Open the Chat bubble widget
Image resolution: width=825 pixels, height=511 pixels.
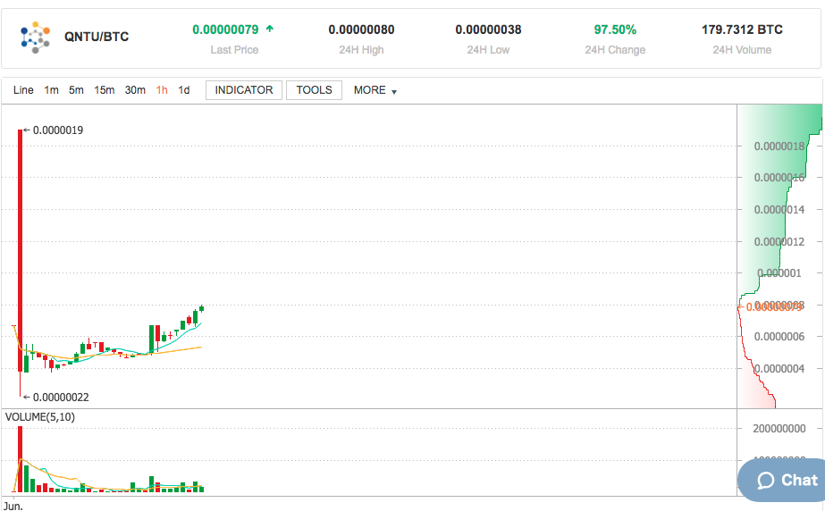click(x=782, y=480)
